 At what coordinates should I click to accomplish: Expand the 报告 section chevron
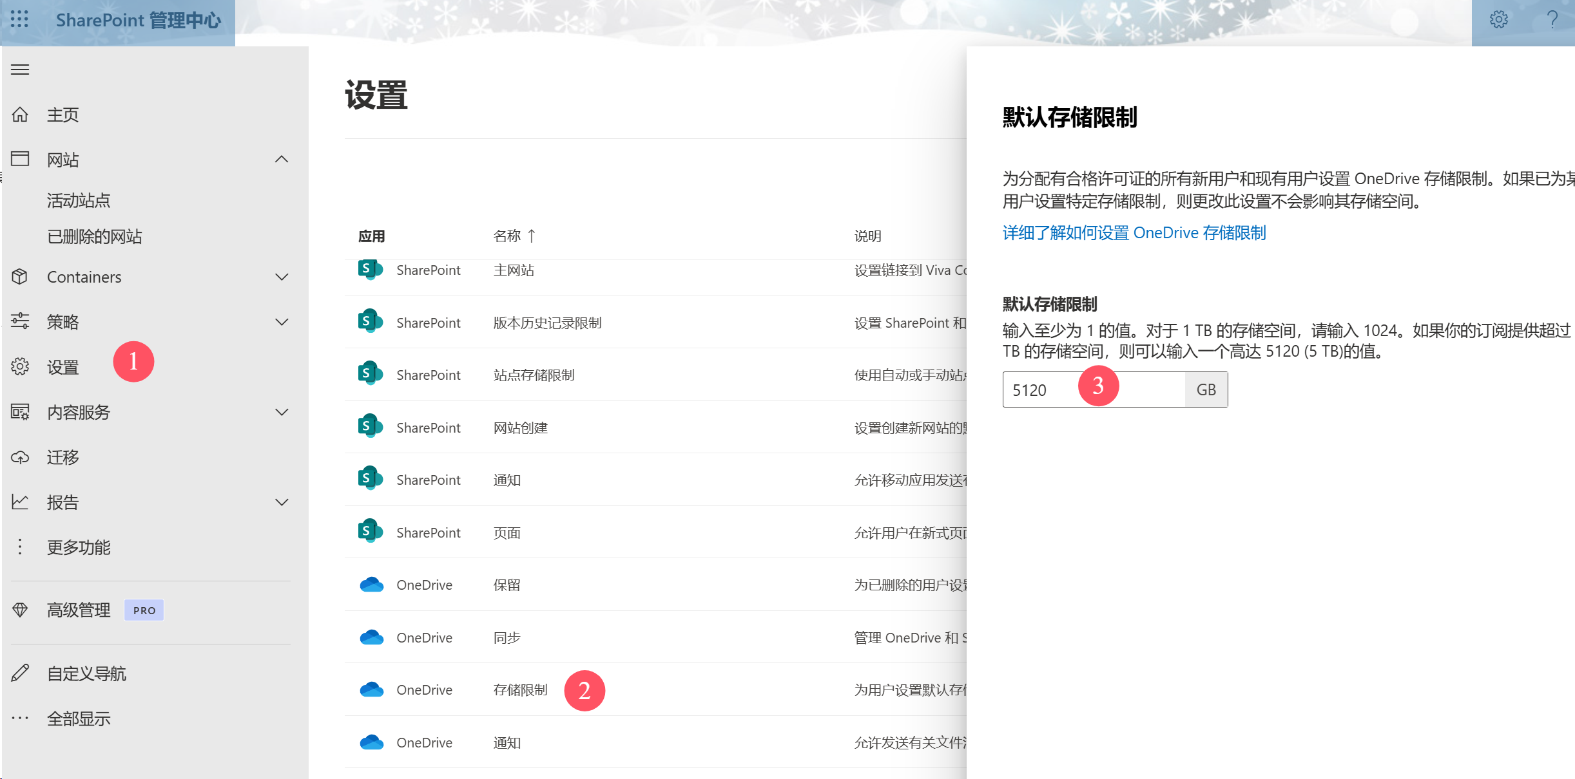tap(282, 502)
